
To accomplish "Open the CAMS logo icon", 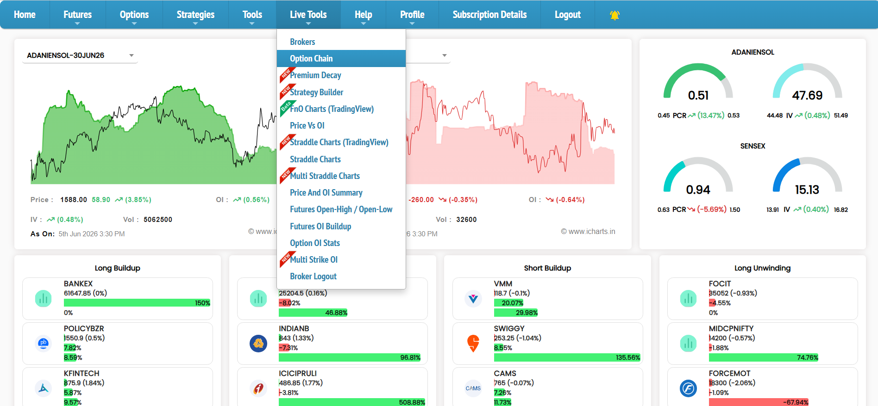I will click(473, 388).
